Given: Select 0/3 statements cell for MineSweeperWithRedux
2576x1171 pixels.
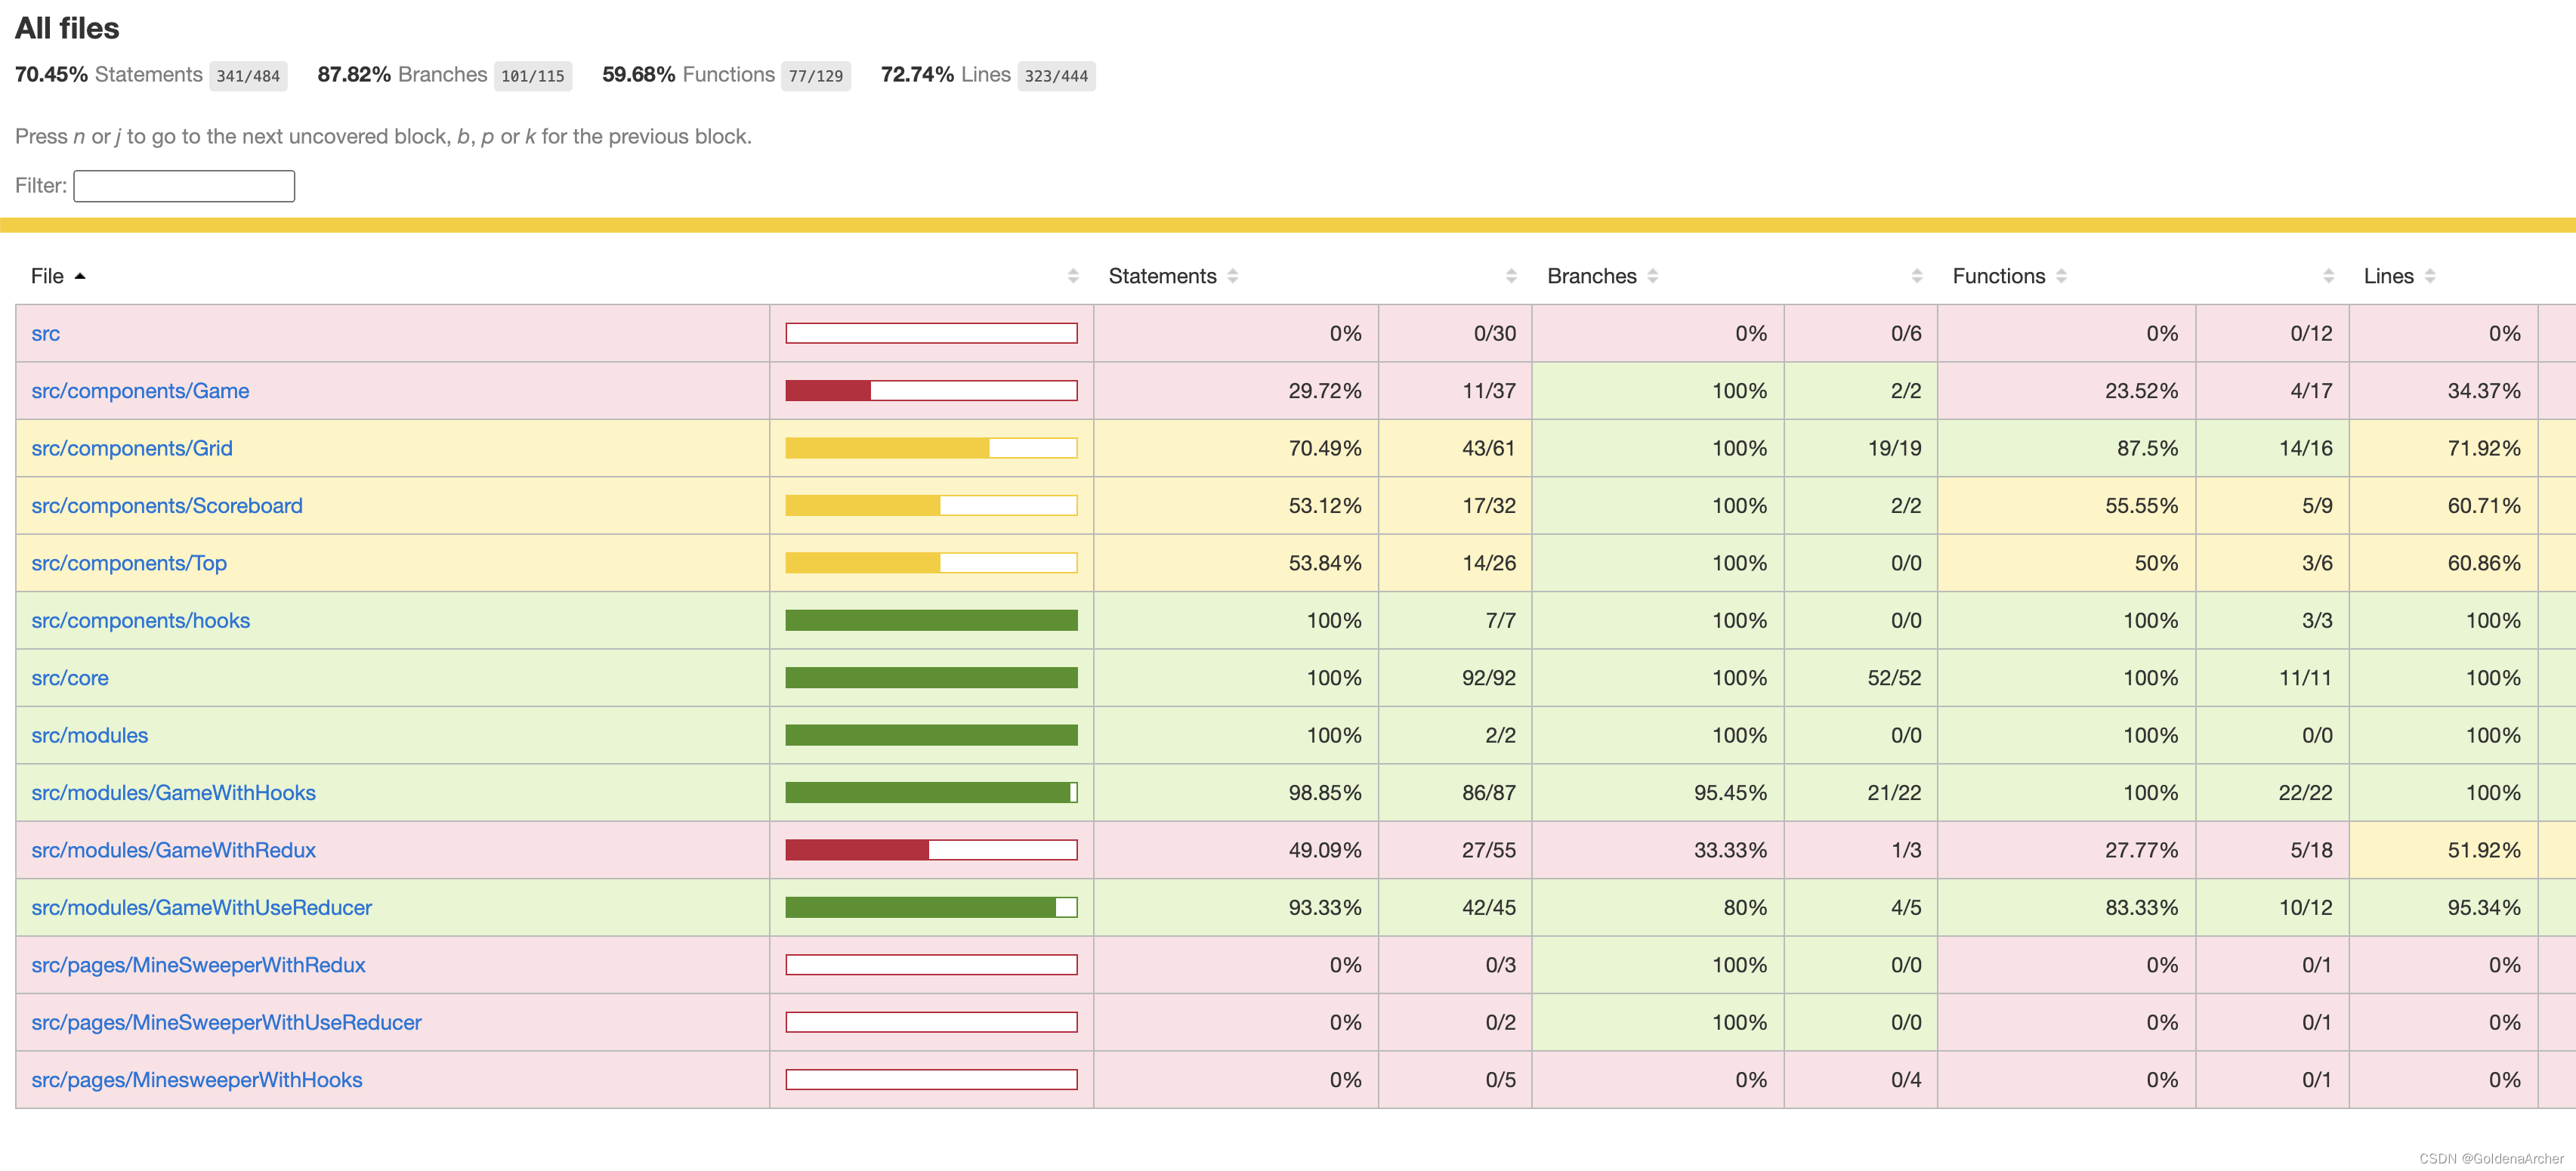Looking at the screenshot, I should pos(1455,965).
